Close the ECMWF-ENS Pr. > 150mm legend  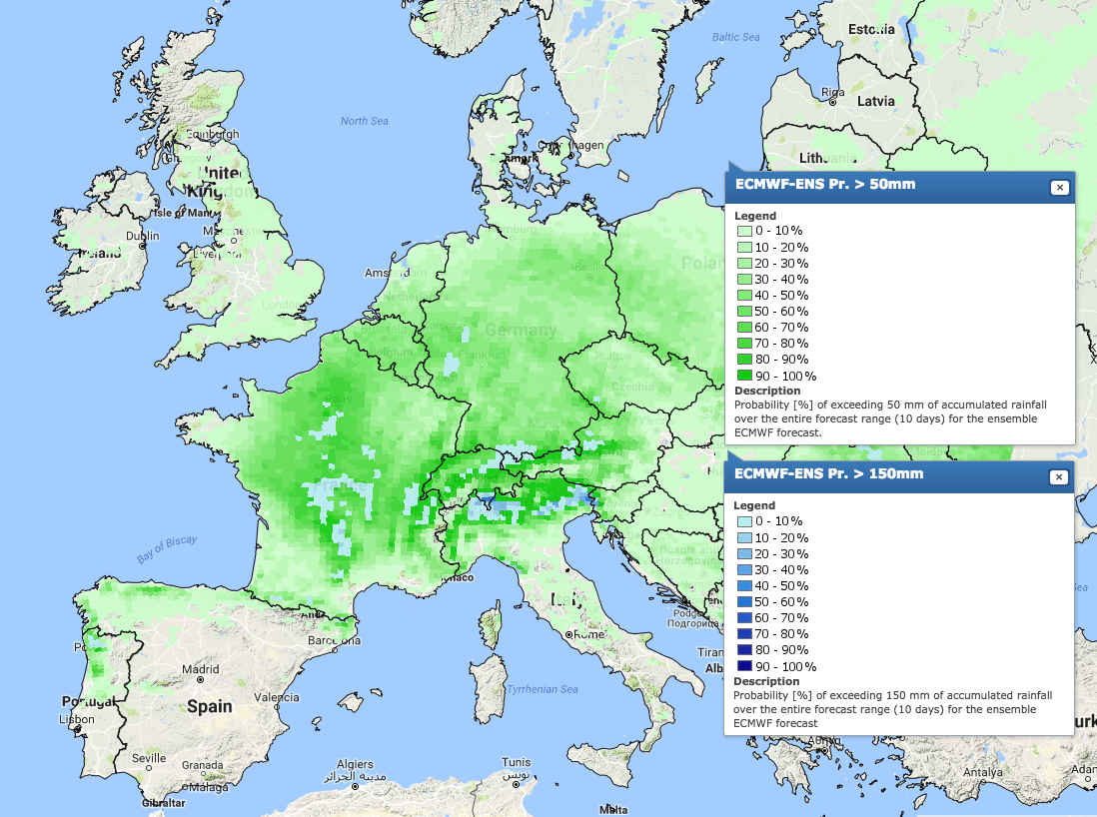click(1058, 477)
